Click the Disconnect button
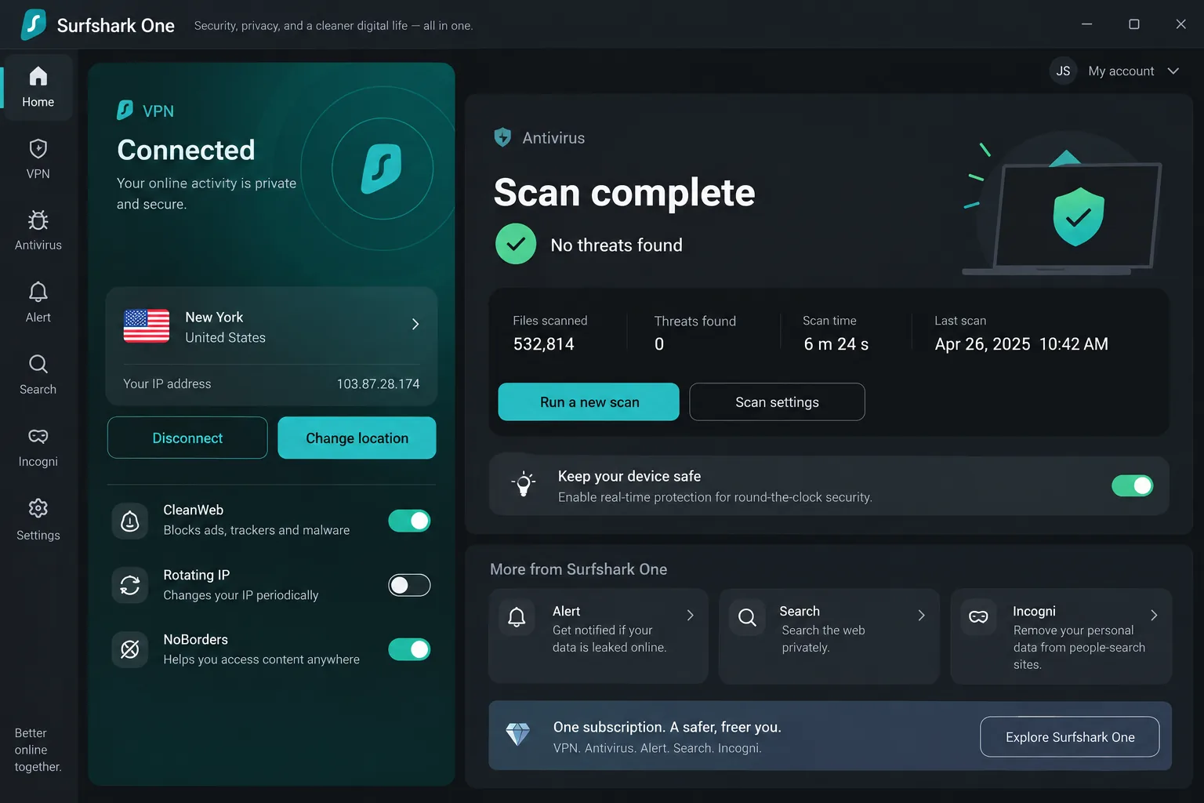The width and height of the screenshot is (1204, 803). point(187,438)
